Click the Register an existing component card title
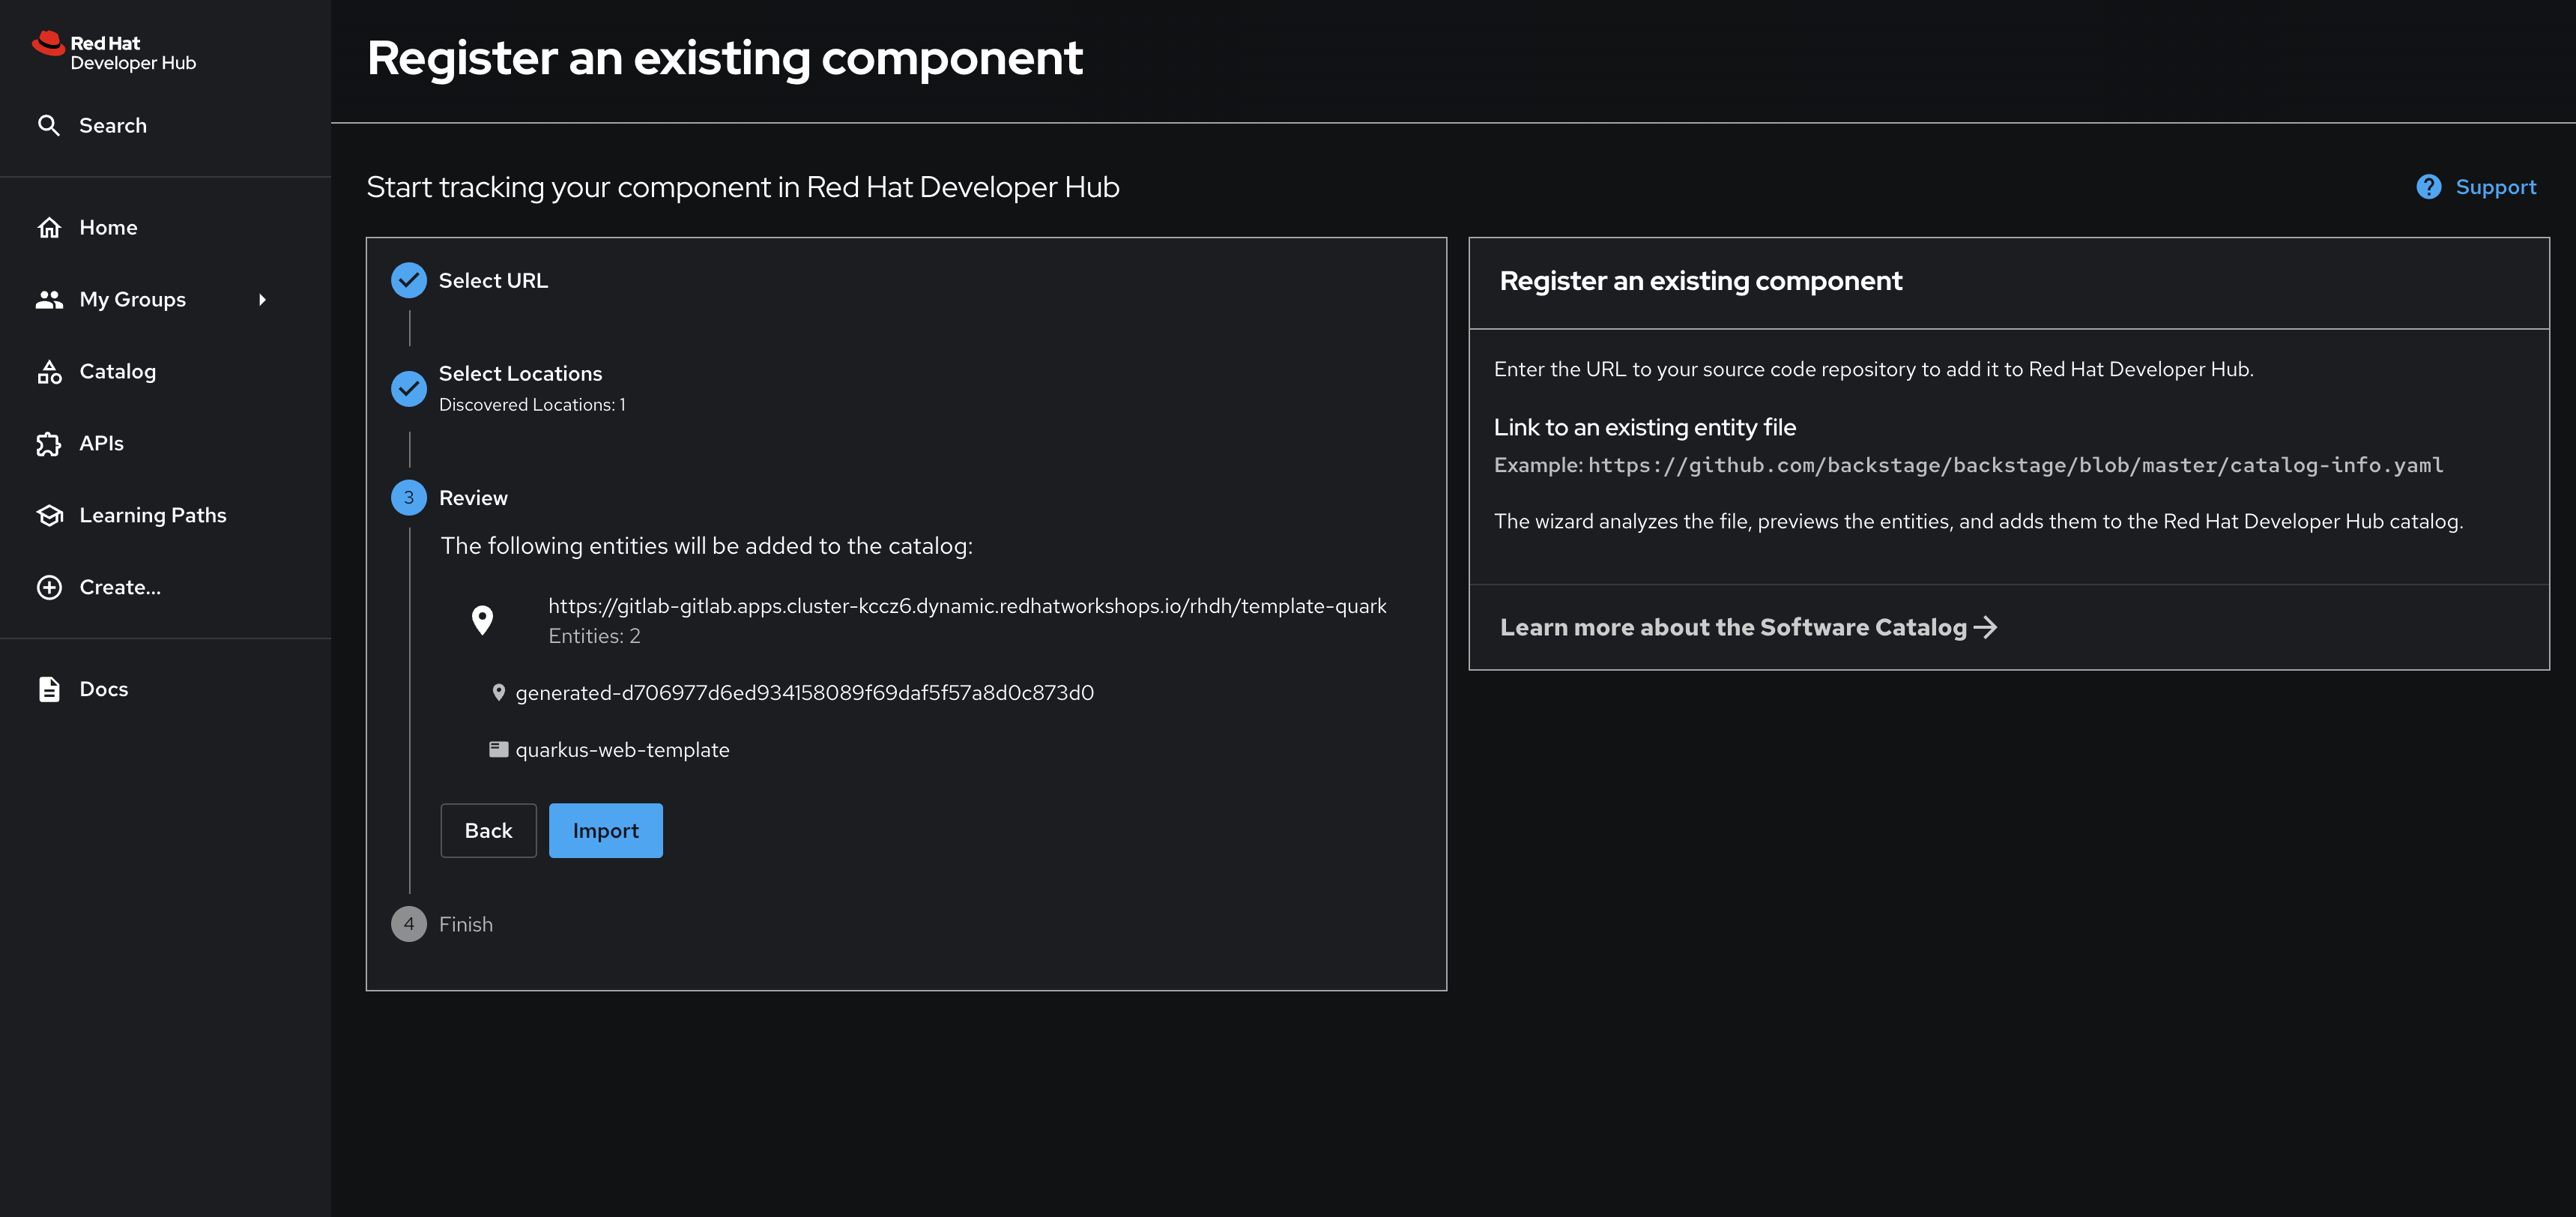 point(1700,281)
